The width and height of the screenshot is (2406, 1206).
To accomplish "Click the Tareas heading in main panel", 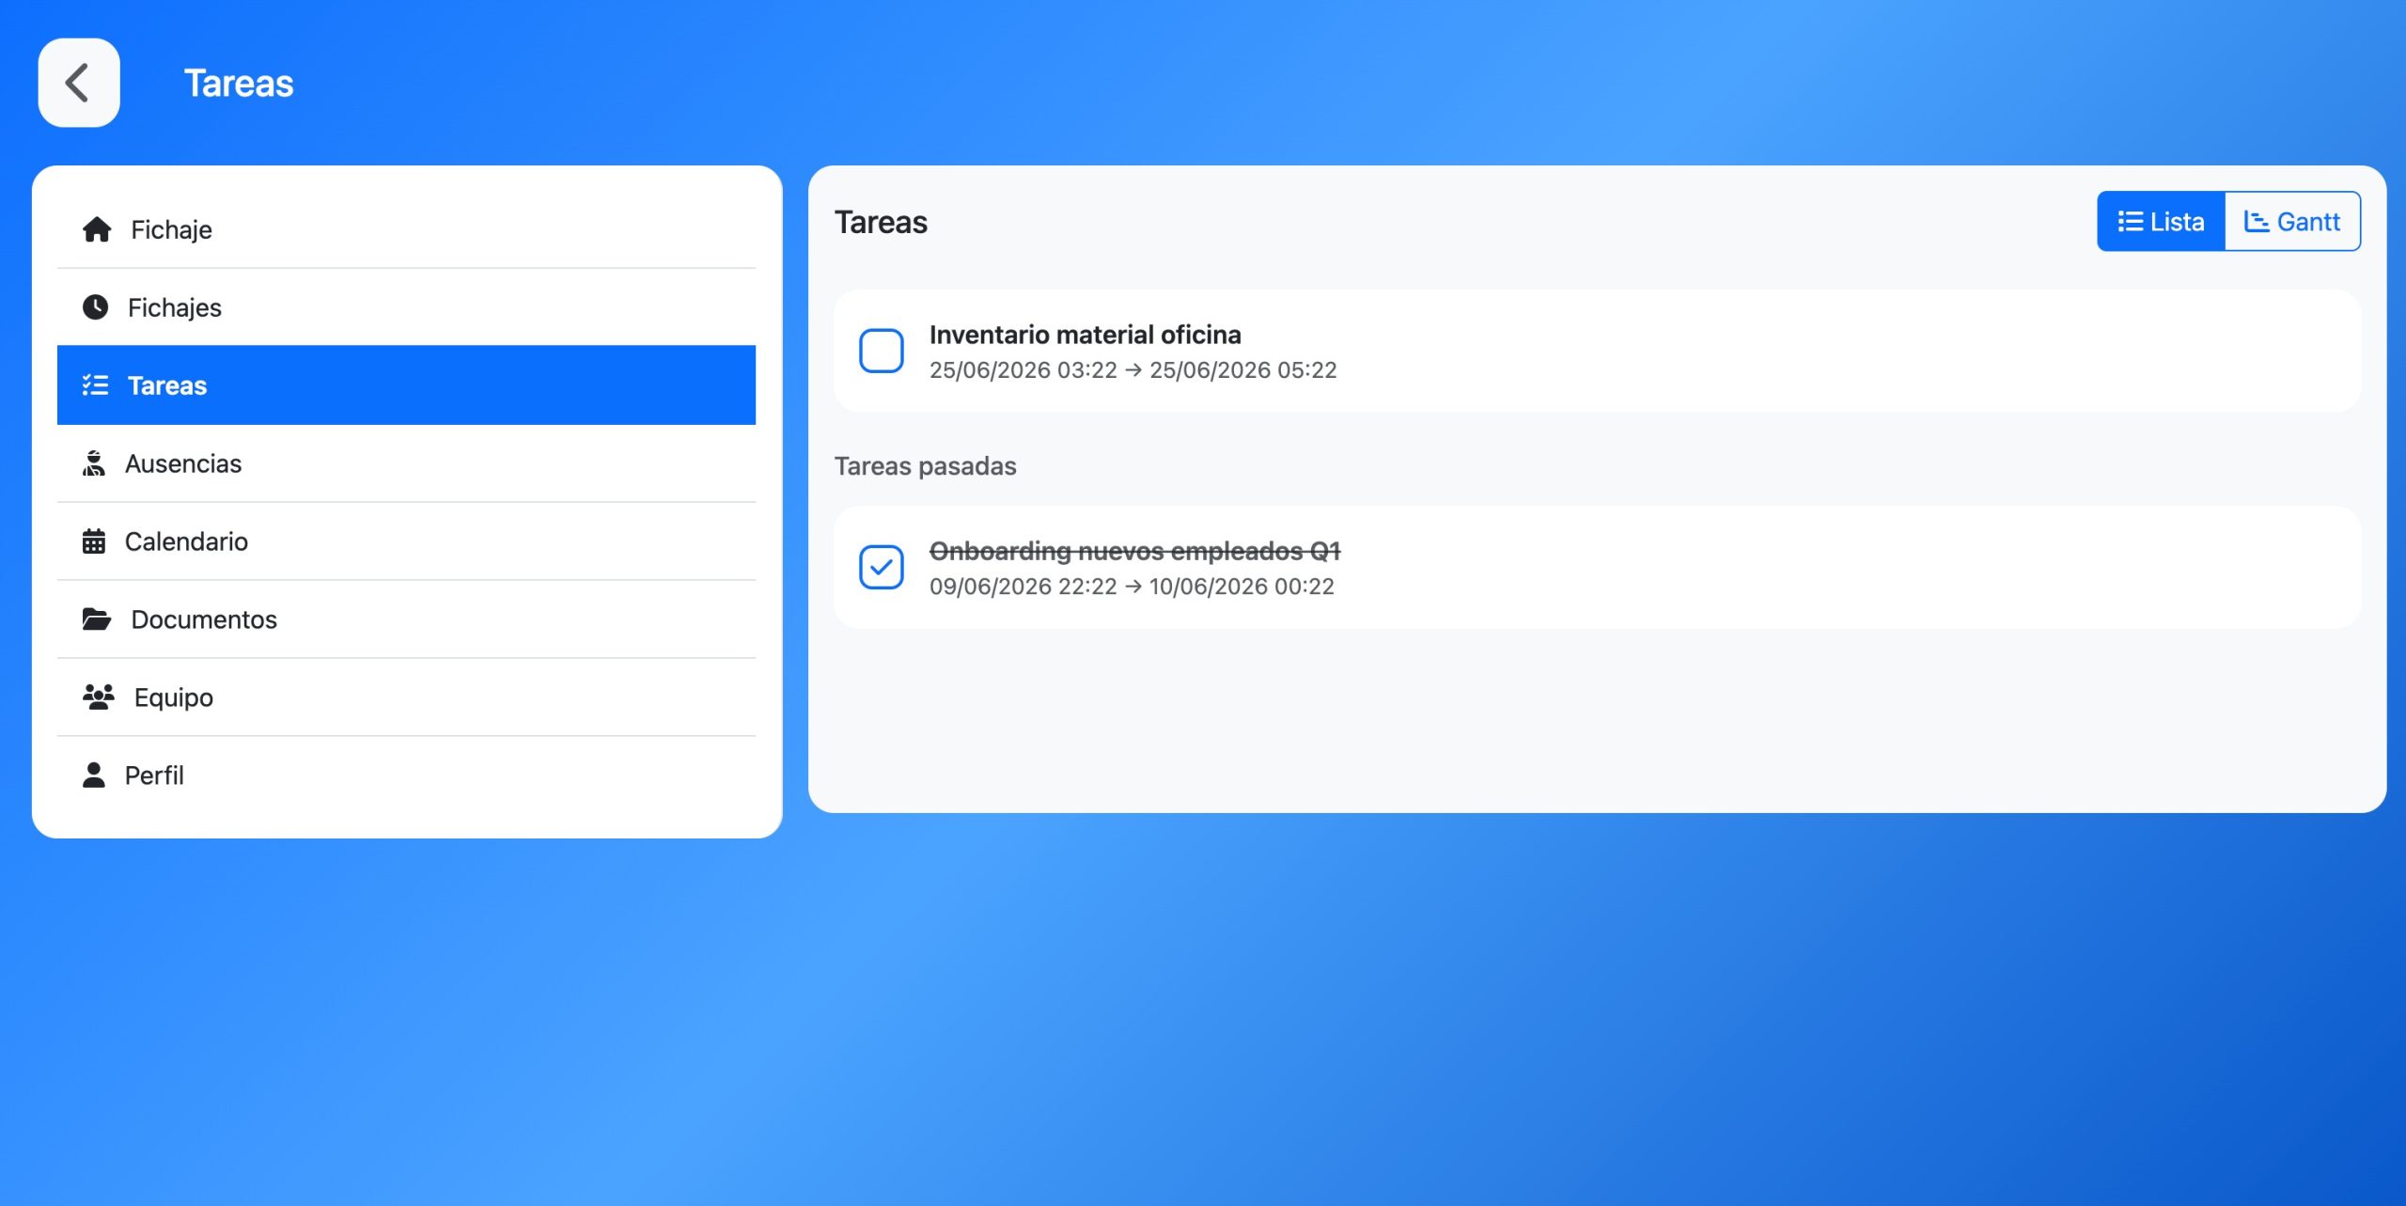I will coord(881,222).
